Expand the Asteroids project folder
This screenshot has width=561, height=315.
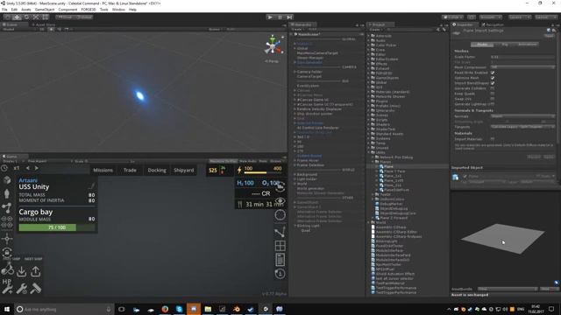pyautogui.click(x=369, y=36)
